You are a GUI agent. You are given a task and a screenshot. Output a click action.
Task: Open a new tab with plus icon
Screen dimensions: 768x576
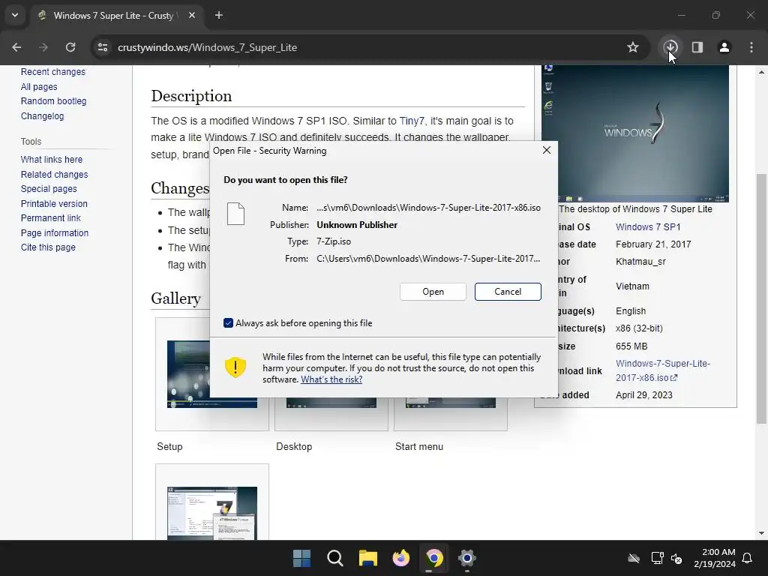(219, 15)
